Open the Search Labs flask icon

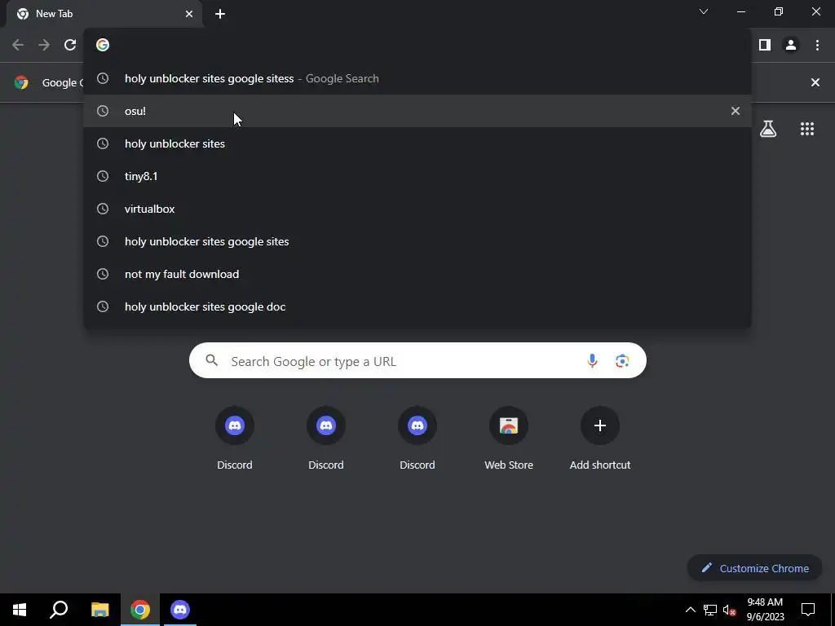(x=768, y=129)
